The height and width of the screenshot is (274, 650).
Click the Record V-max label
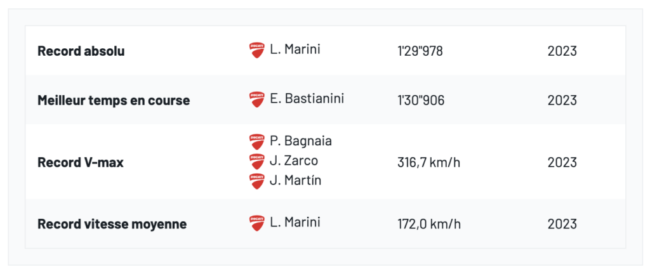tap(81, 162)
